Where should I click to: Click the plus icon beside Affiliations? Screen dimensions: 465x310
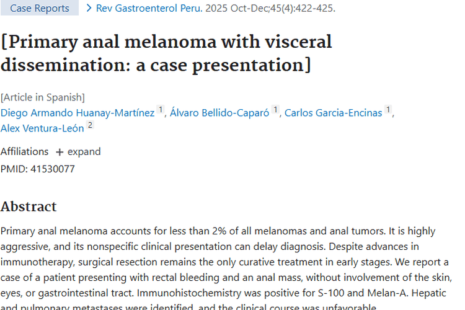[x=60, y=152]
